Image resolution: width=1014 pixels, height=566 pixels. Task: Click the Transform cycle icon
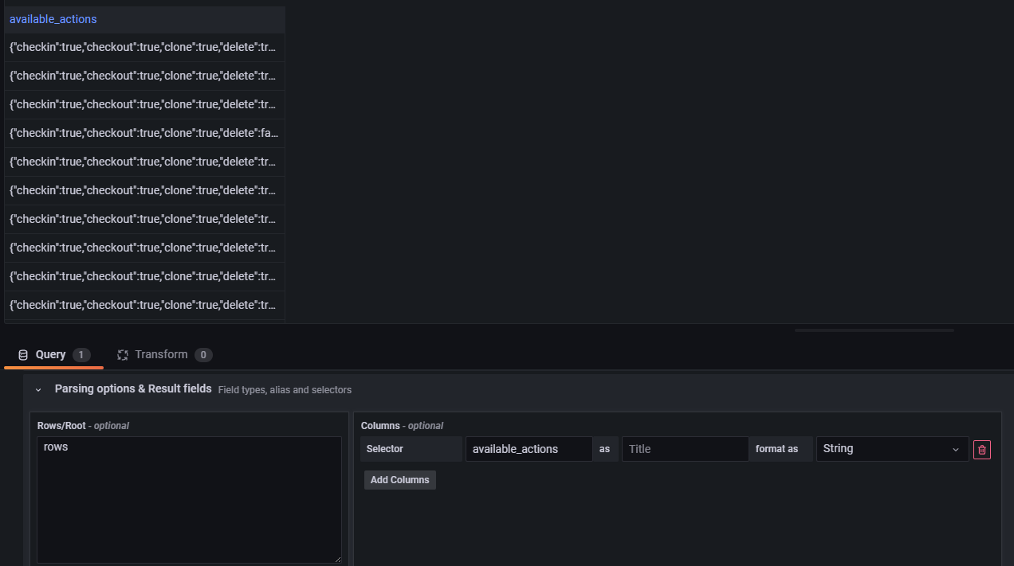[123, 354]
